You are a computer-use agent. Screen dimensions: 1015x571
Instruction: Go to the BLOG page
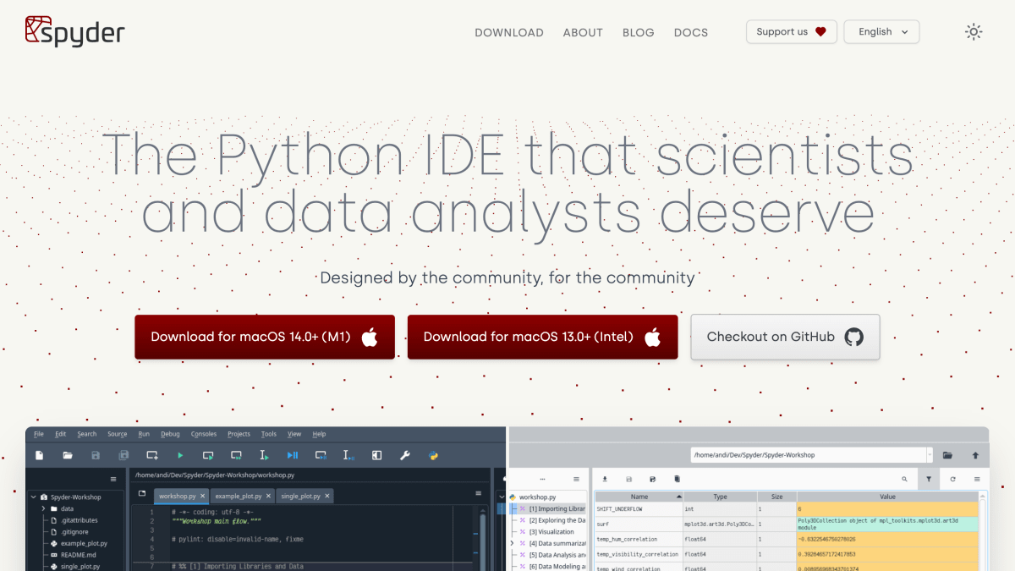[639, 32]
